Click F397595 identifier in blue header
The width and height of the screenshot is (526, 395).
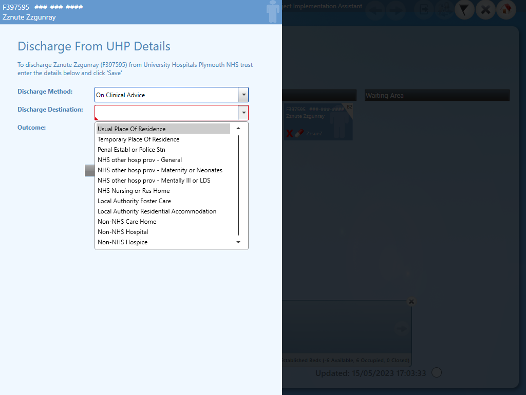tap(16, 7)
